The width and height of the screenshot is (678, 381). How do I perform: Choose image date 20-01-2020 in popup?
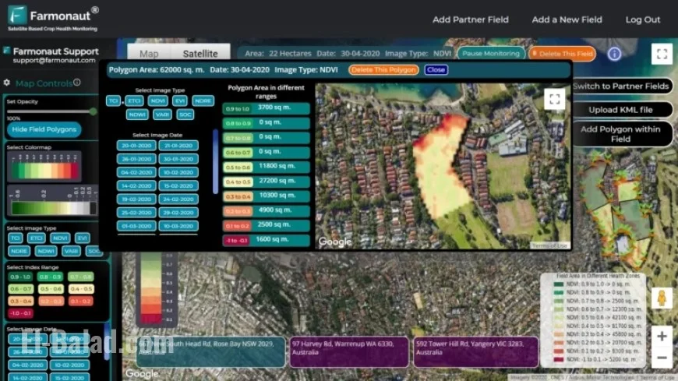pos(136,146)
